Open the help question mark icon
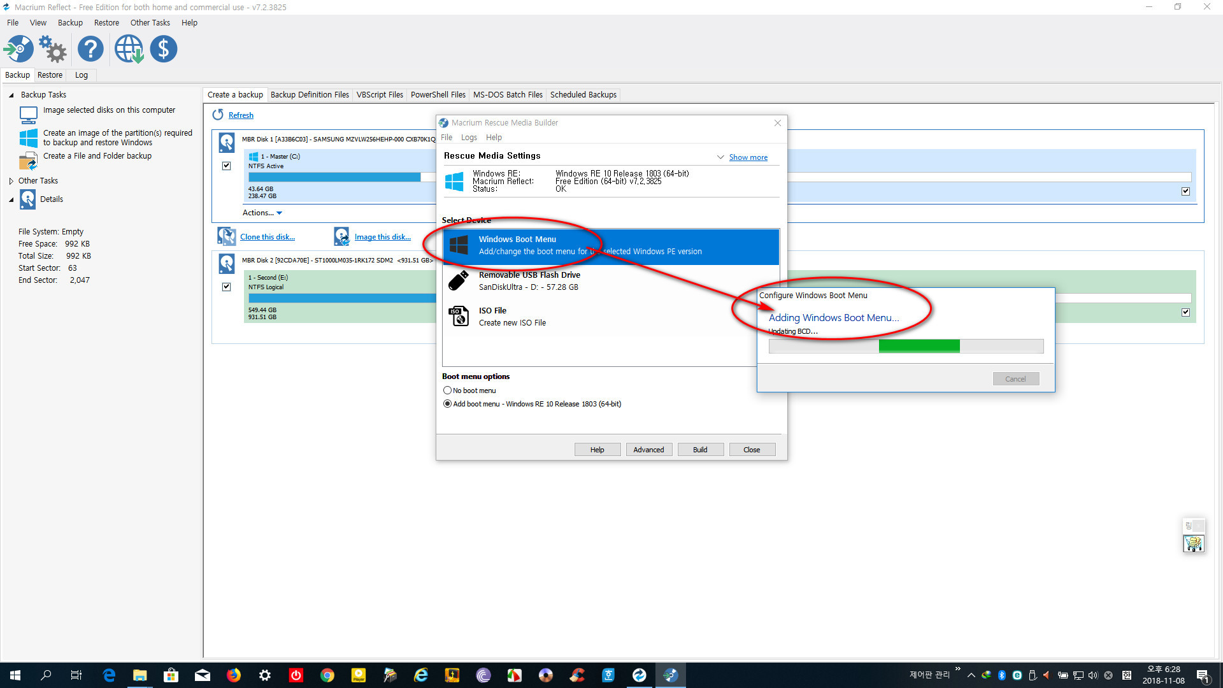1223x688 pixels. click(x=90, y=49)
